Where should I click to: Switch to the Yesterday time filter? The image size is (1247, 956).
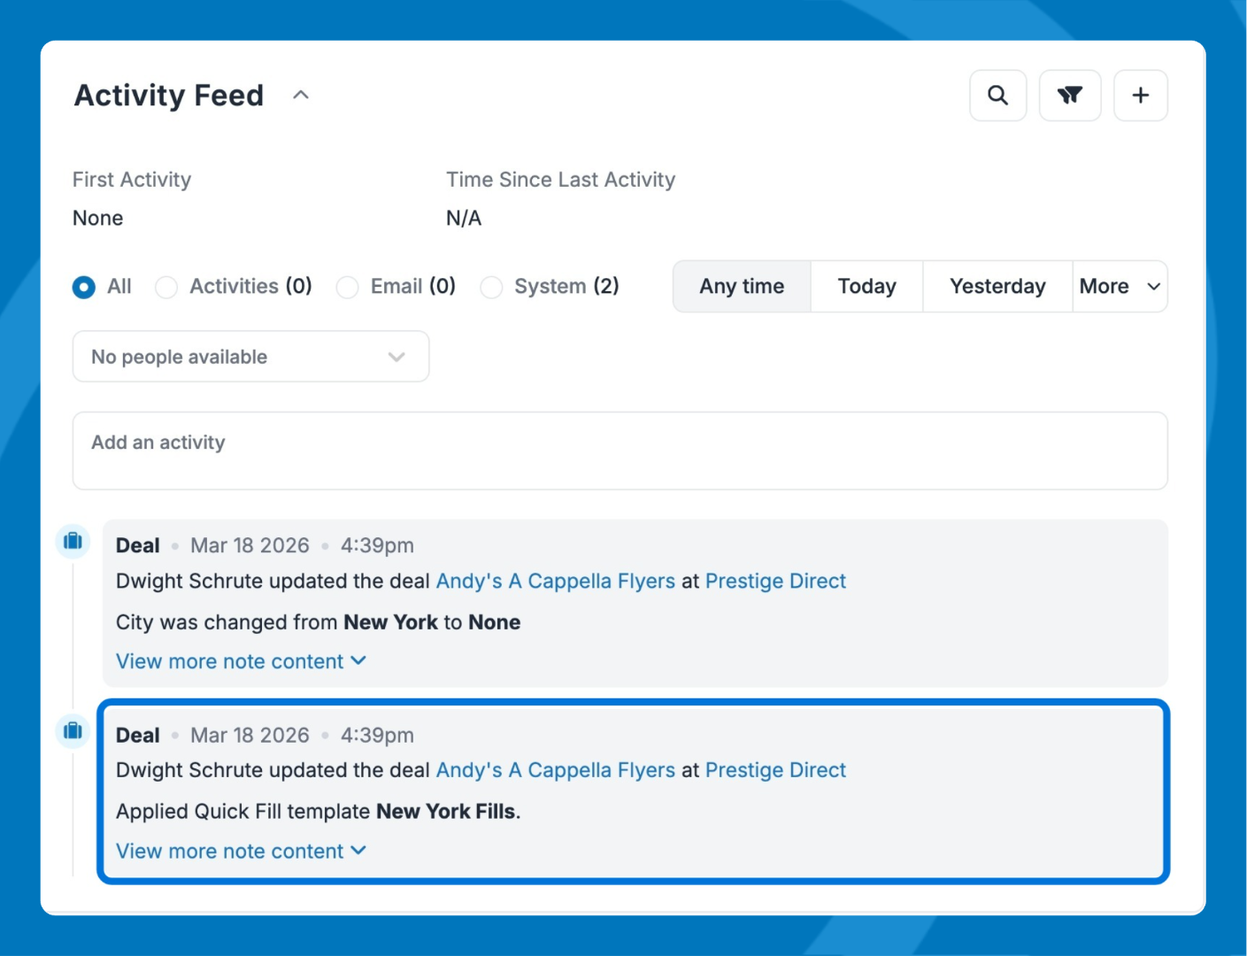click(x=997, y=286)
